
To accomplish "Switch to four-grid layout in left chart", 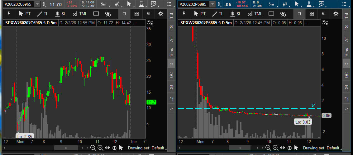I will pos(136,14).
